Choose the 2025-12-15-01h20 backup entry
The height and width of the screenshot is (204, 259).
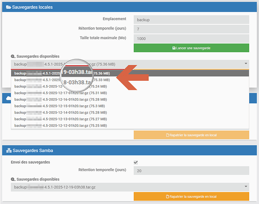click(x=130, y=106)
